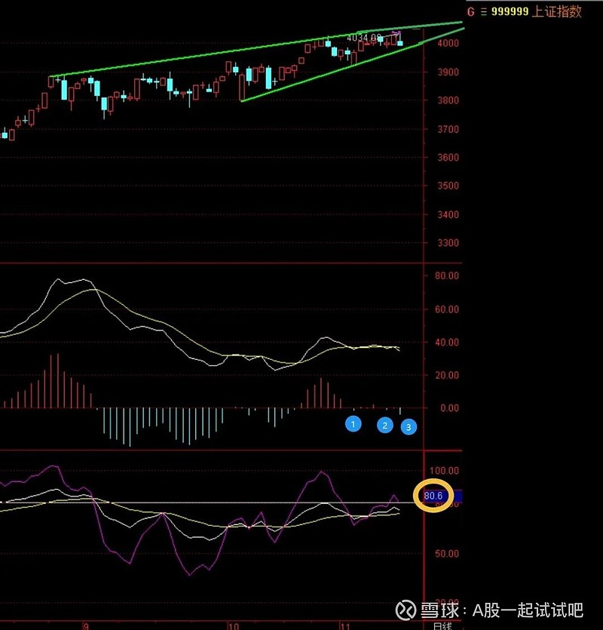
Task: Click the 3400 price axis label
Action: 448,214
